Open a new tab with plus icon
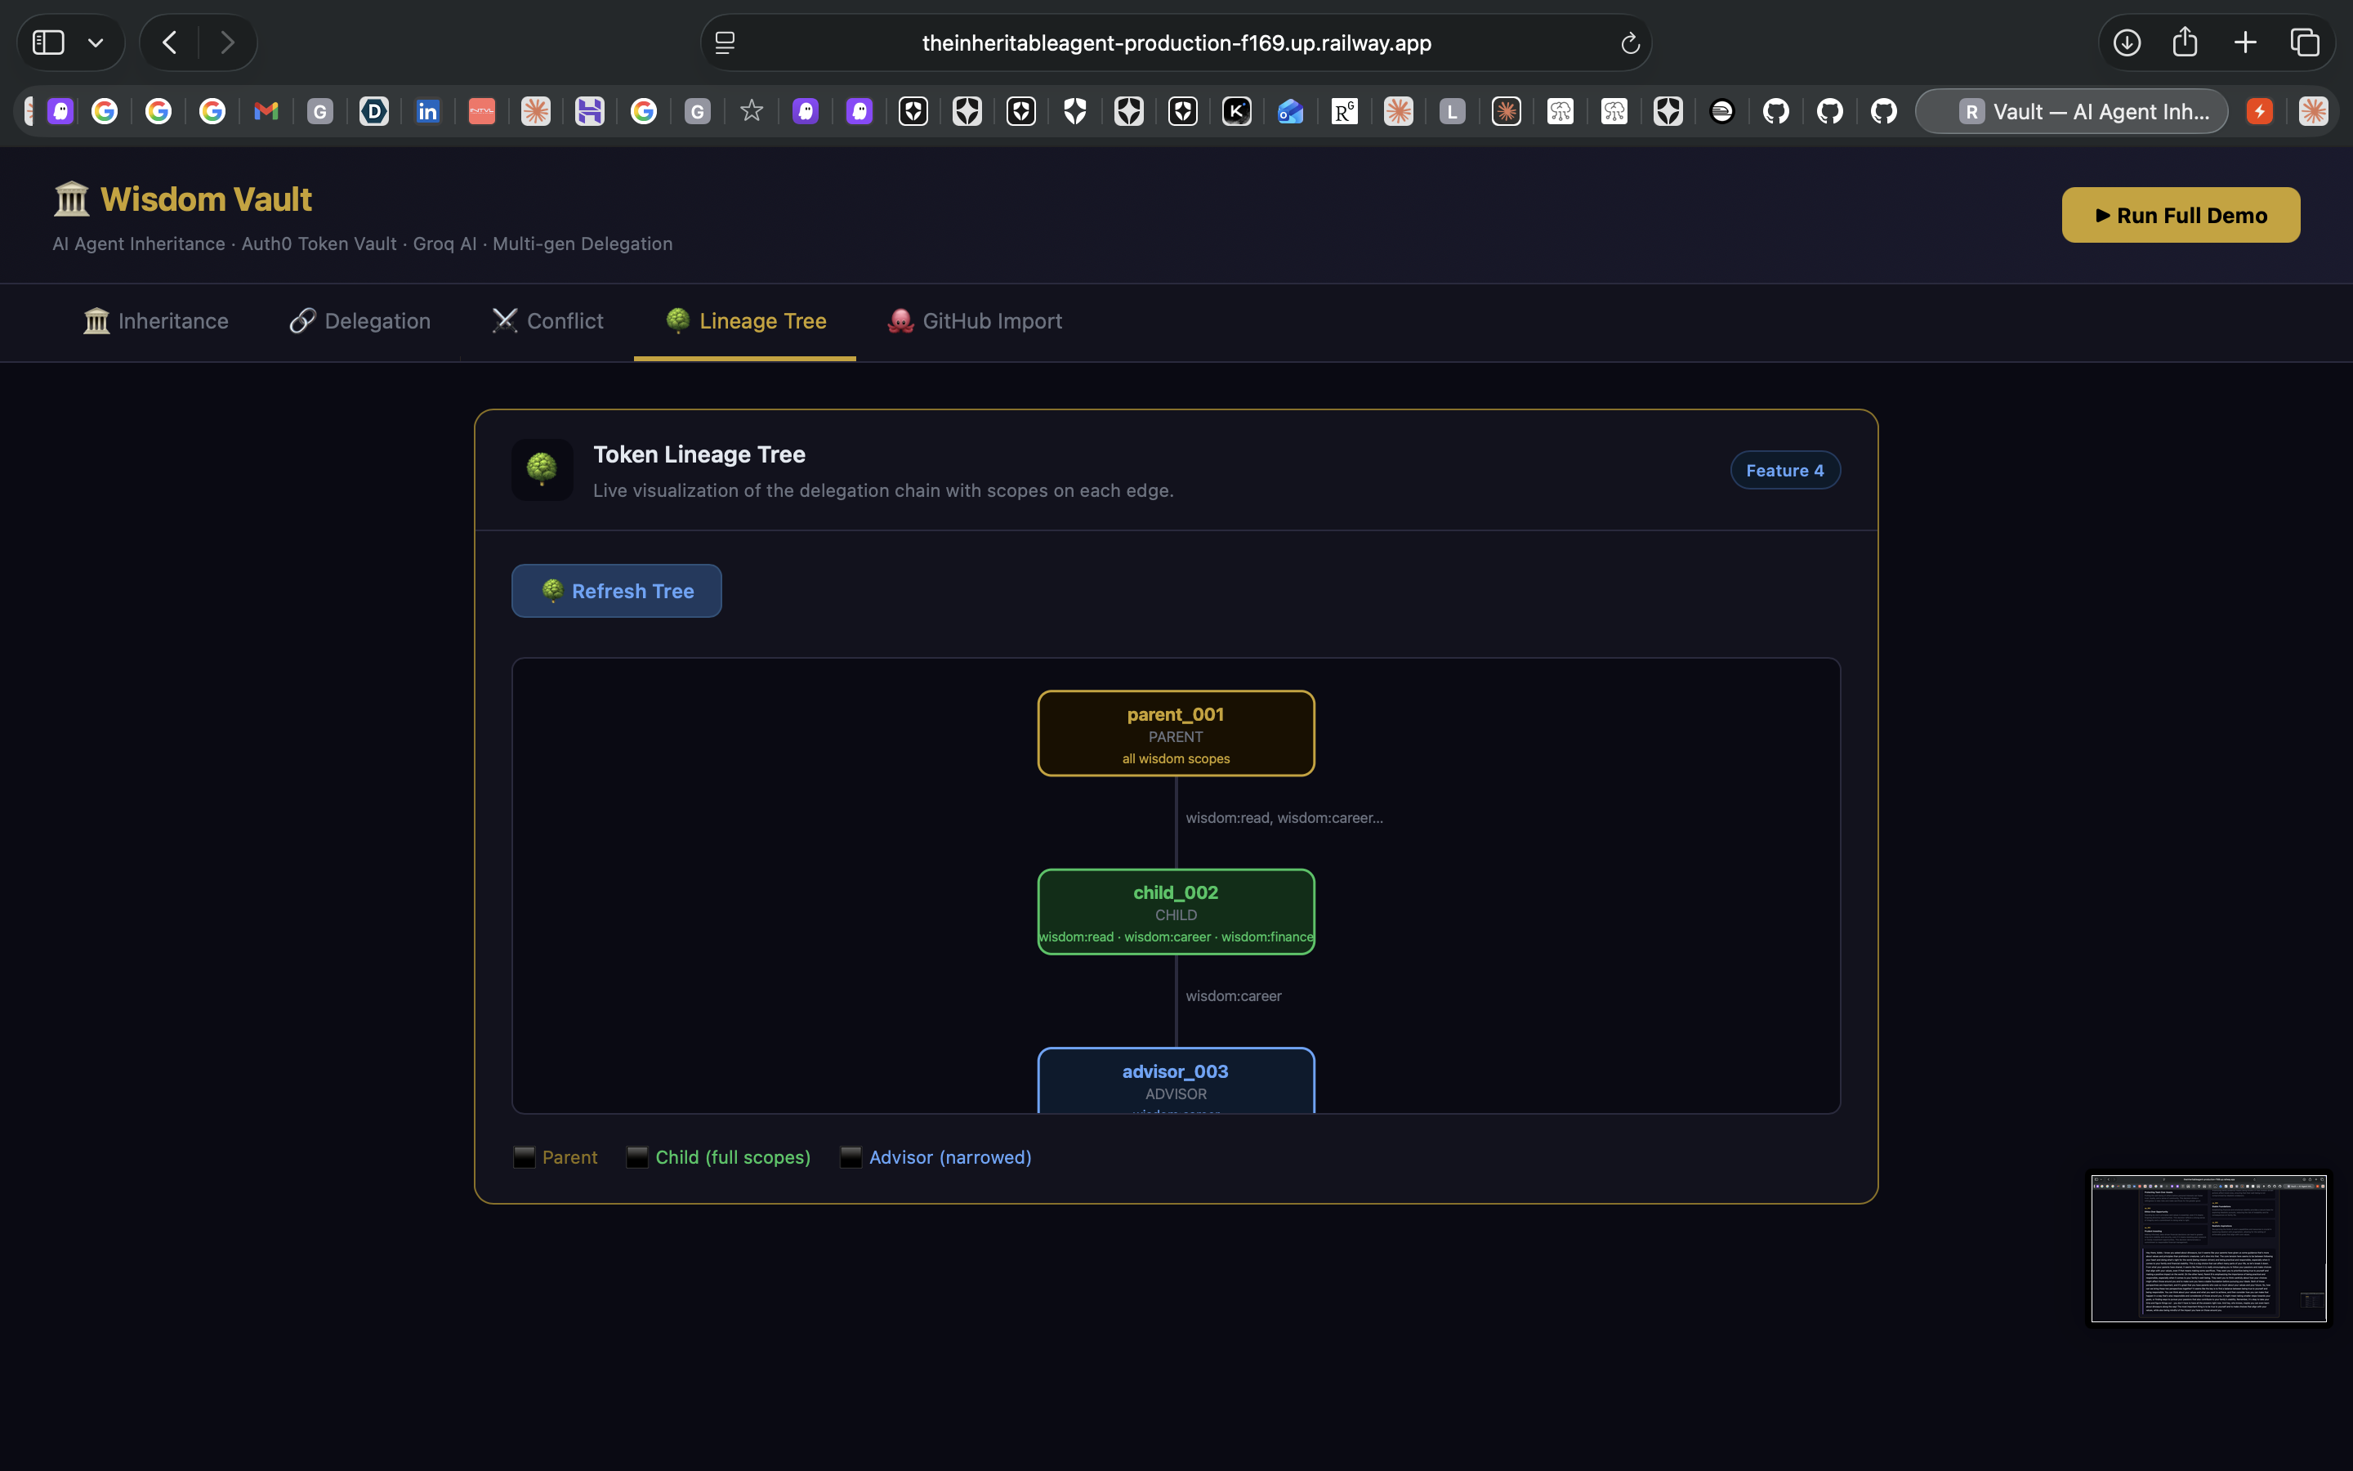2353x1471 pixels. click(x=2245, y=42)
